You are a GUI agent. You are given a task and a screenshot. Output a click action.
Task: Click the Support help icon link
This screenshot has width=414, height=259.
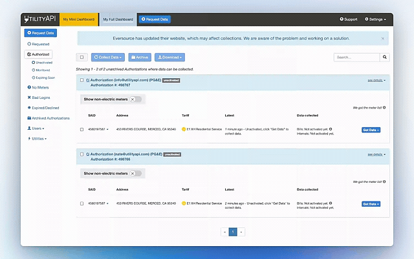(x=349, y=19)
